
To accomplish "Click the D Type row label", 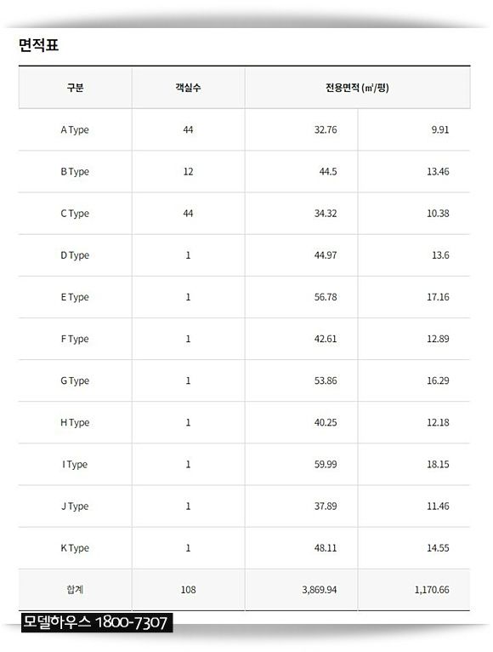I will (x=75, y=255).
